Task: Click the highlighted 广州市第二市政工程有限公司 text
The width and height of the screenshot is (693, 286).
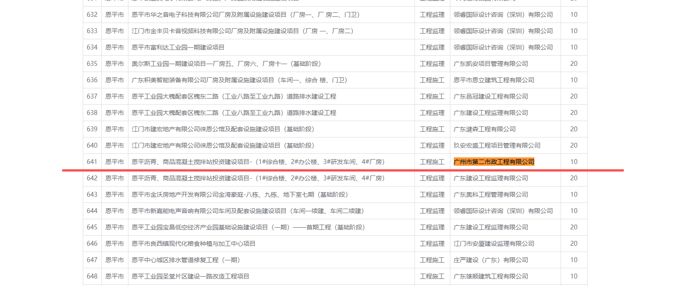Action: pos(494,162)
